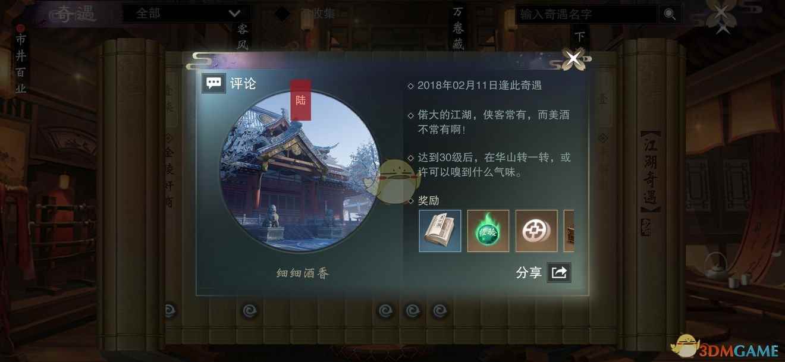Select the partially hidden fourth reward icon
The image size is (785, 362).
[569, 231]
